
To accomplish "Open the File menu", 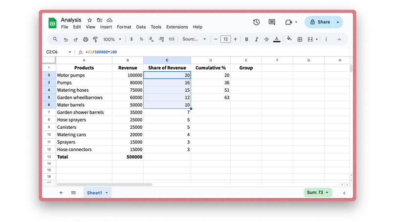I will (x=65, y=27).
